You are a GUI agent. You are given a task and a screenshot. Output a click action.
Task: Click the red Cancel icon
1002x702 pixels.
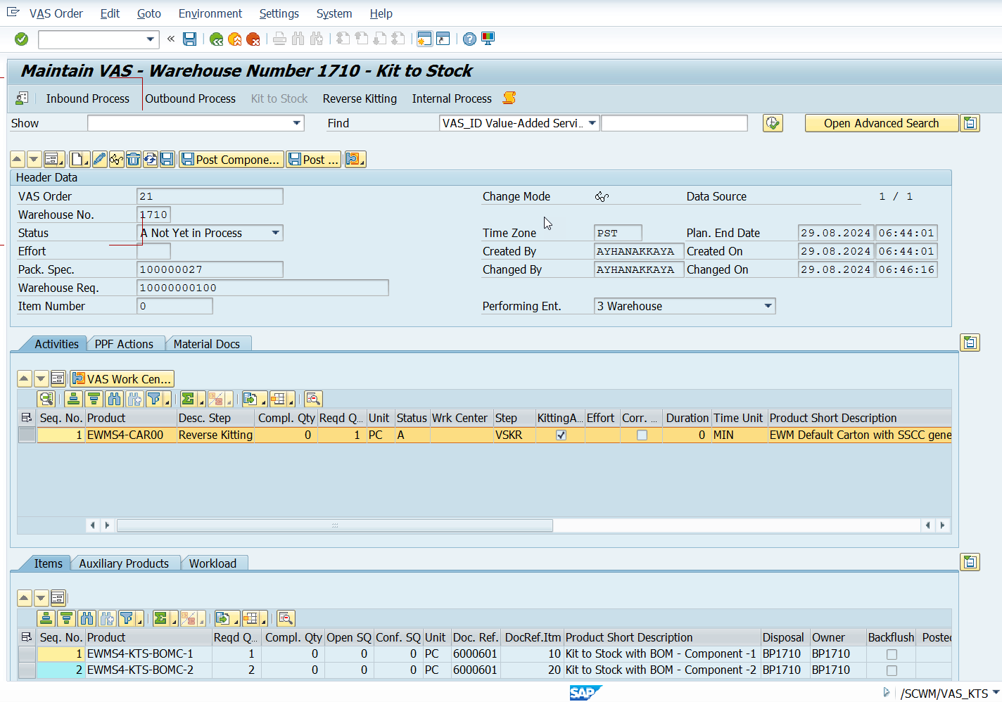coord(253,39)
